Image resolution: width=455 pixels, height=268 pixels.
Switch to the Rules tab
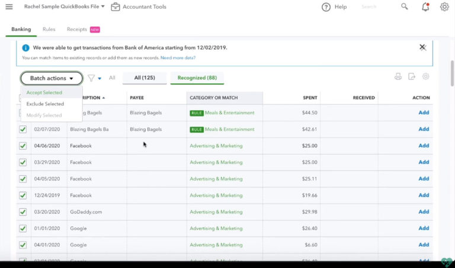tap(49, 29)
